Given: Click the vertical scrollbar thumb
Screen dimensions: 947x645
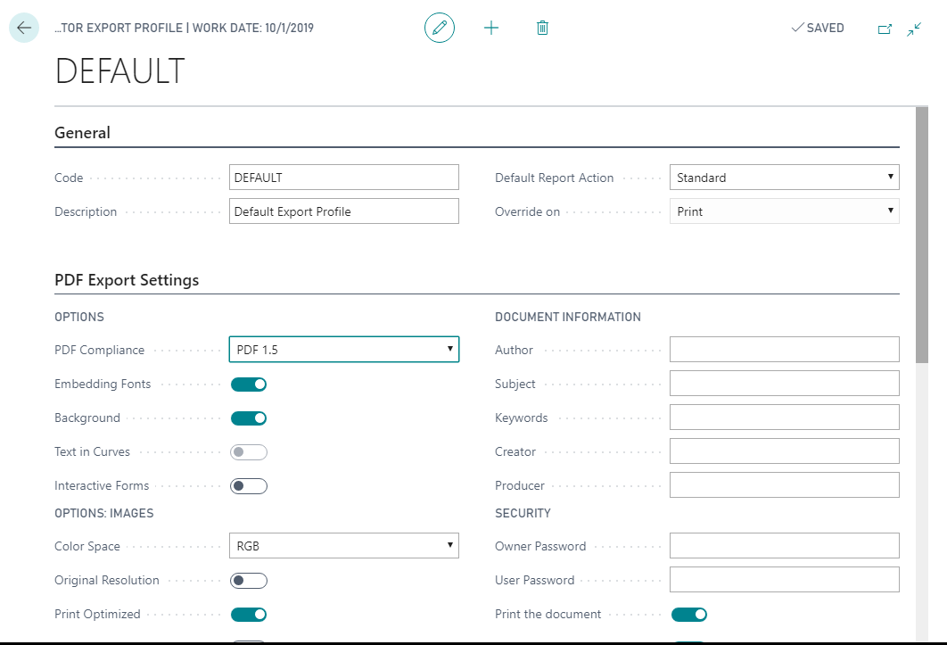Looking at the screenshot, I should 921,235.
